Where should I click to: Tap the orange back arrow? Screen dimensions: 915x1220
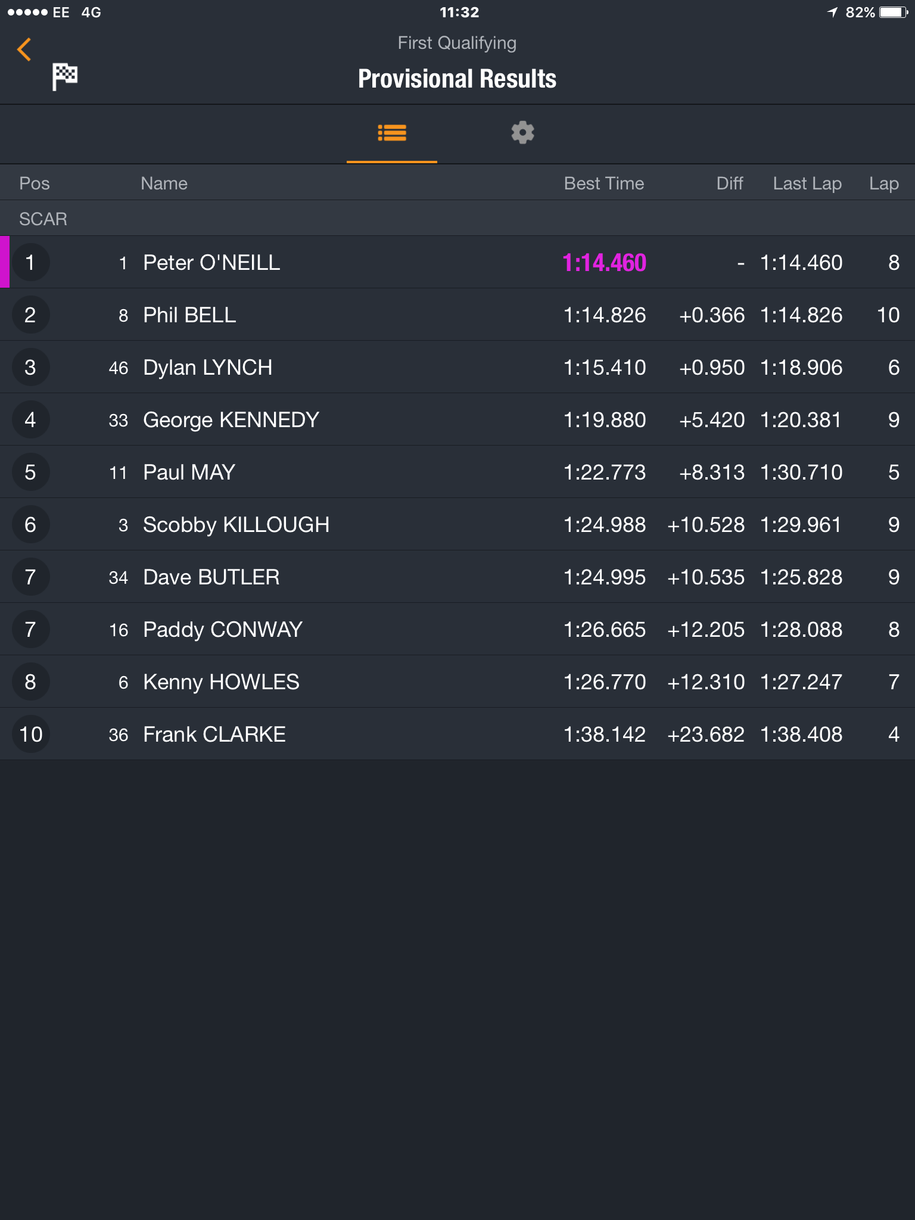coord(24,50)
